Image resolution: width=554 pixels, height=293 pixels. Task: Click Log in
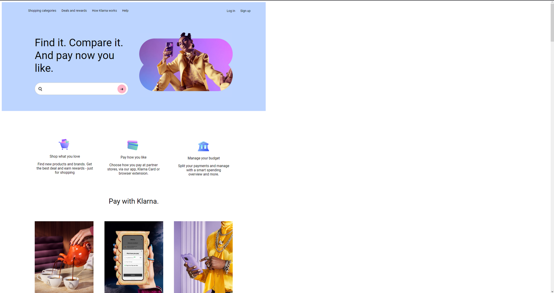[231, 11]
